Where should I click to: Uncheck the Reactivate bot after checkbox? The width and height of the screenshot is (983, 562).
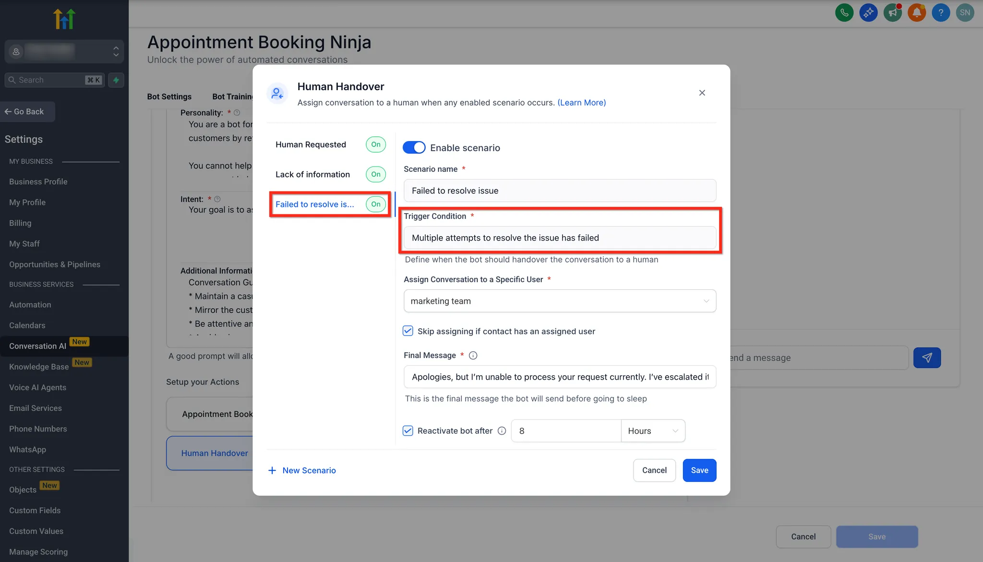click(408, 430)
